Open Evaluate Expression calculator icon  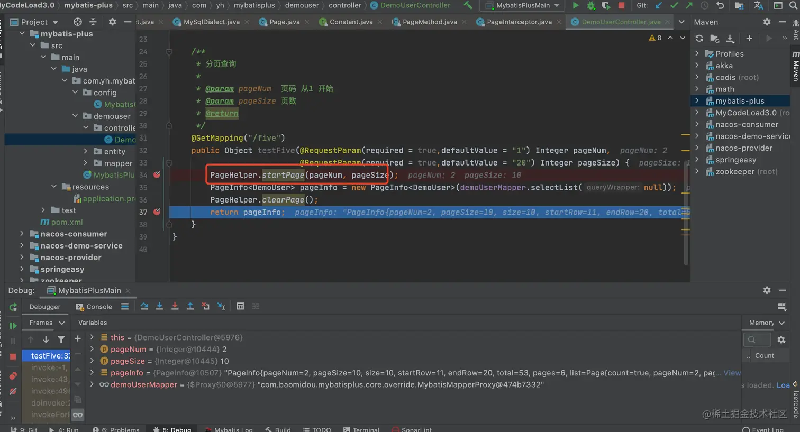[x=240, y=306]
